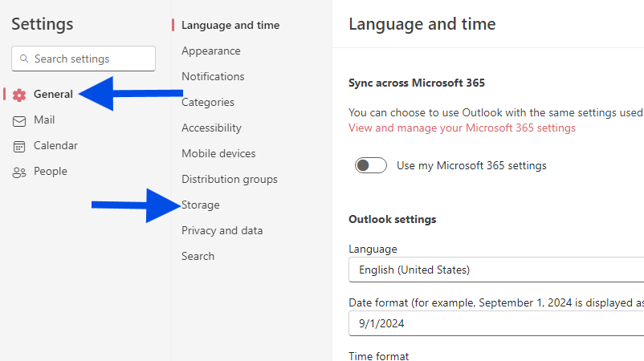Click the People icon in the sidebar
The height and width of the screenshot is (361, 644).
click(x=19, y=172)
